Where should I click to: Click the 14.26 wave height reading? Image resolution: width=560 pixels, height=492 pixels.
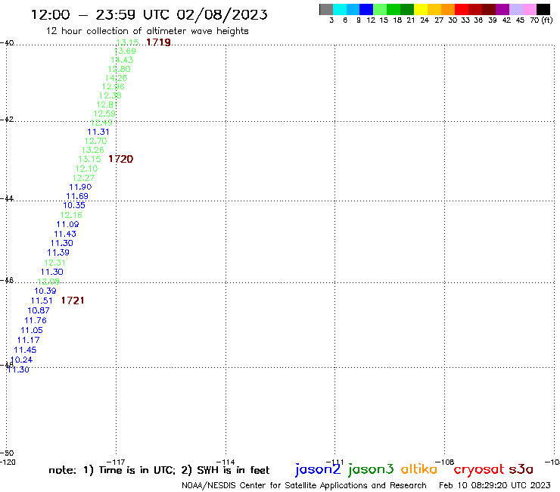point(116,78)
